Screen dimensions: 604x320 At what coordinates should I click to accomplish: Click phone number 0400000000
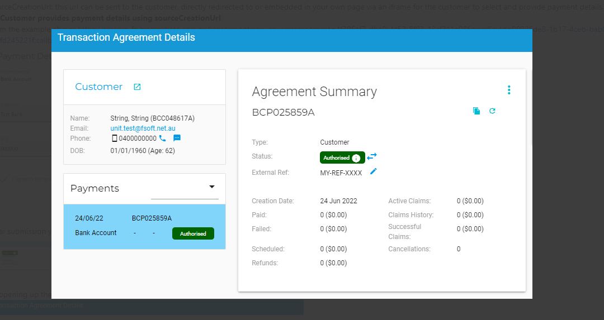[138, 138]
